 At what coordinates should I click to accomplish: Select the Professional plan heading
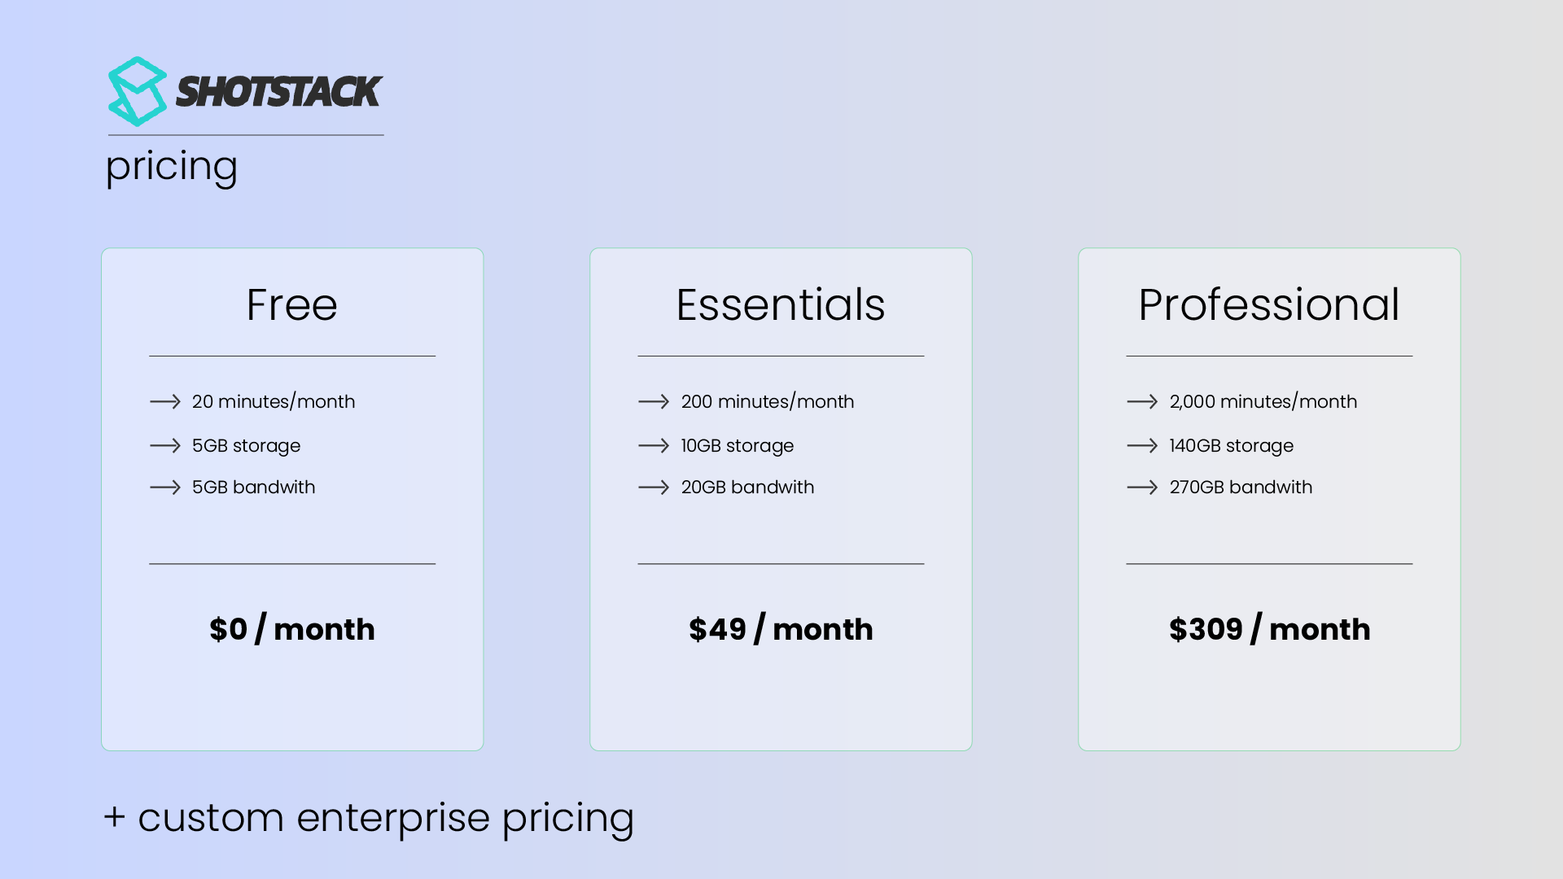[x=1268, y=305]
